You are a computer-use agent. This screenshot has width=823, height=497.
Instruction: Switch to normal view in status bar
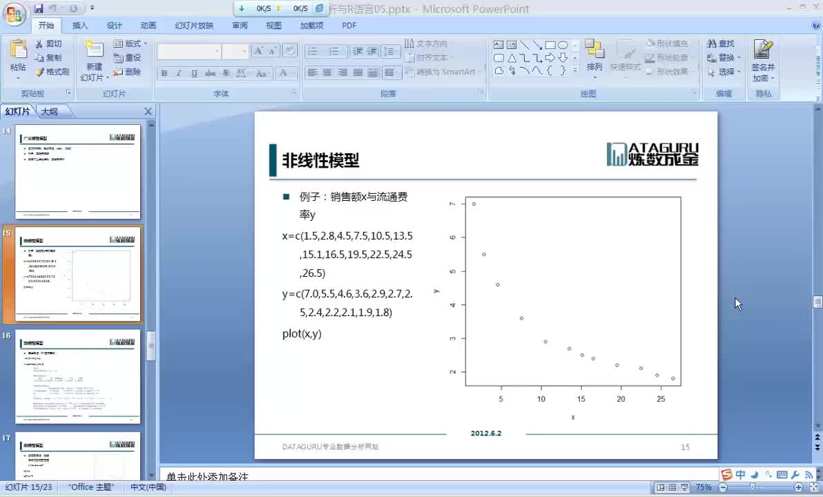[660, 487]
